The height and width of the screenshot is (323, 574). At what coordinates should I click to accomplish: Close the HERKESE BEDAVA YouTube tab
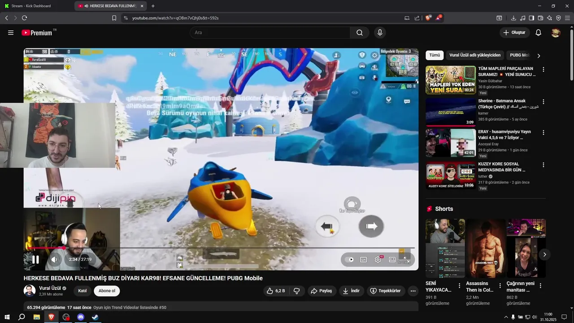(x=142, y=6)
